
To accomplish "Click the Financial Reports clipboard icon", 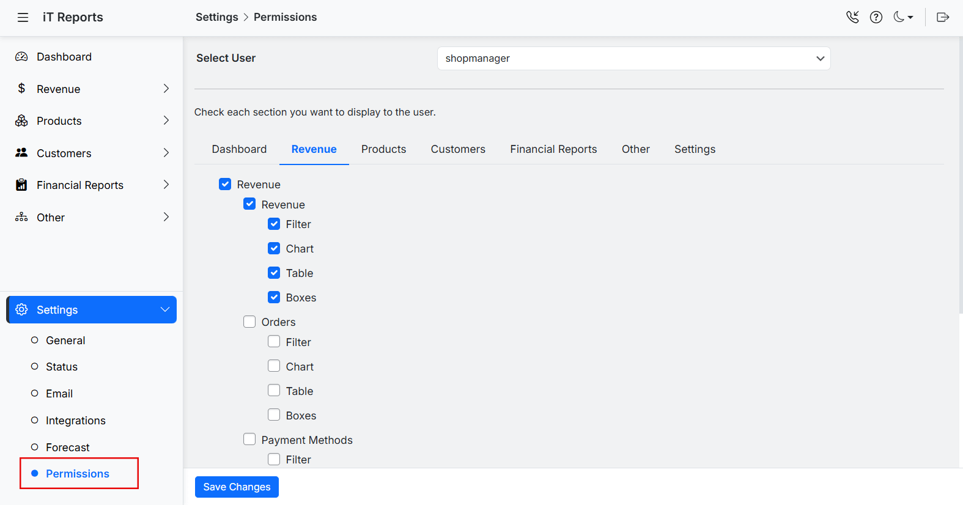I will [21, 185].
